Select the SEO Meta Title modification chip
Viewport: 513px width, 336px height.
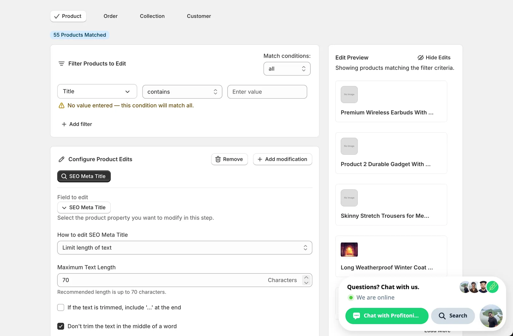coord(84,176)
